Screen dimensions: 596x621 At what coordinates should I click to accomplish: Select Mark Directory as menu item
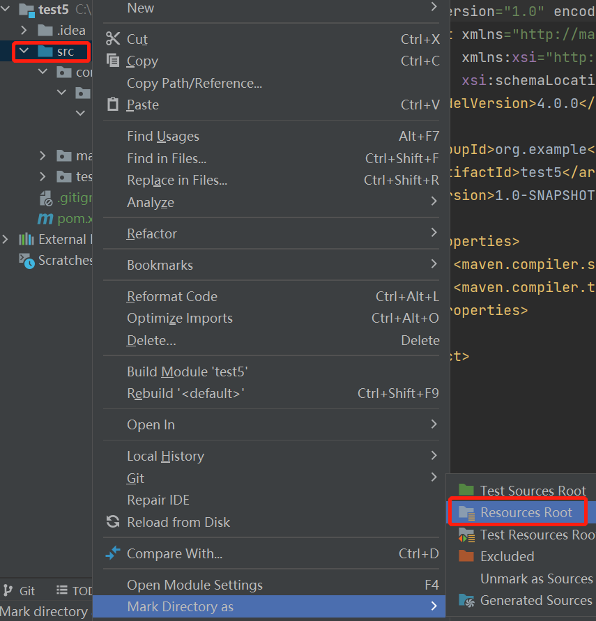(269, 606)
